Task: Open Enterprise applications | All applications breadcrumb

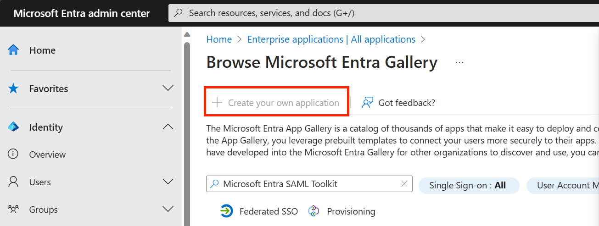Action: pos(331,39)
